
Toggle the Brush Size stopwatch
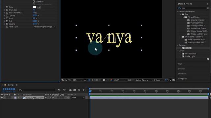[7, 10]
